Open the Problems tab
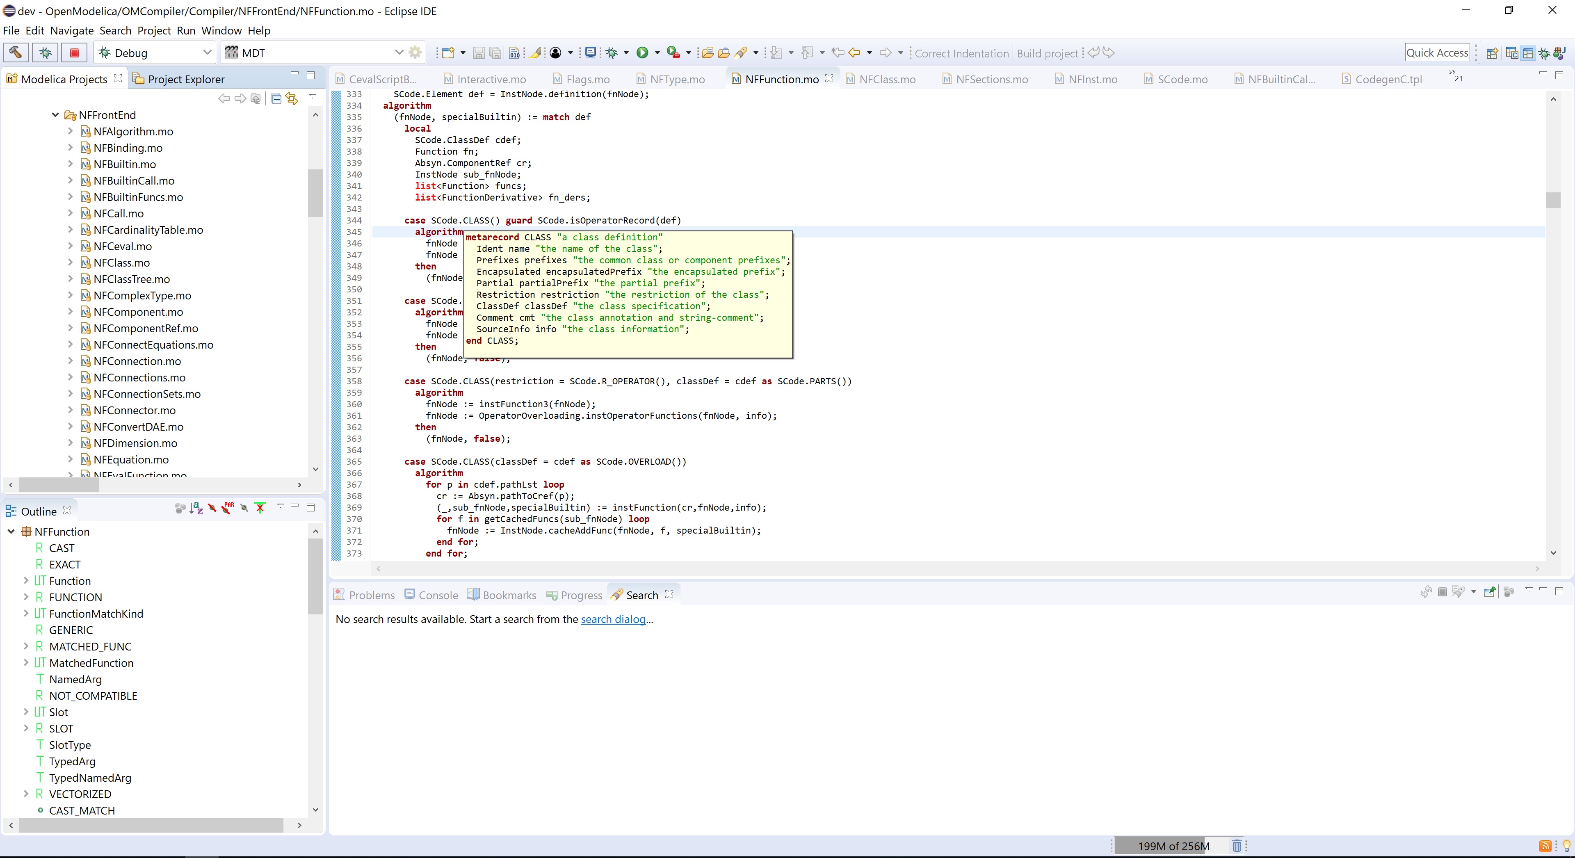 click(x=364, y=595)
